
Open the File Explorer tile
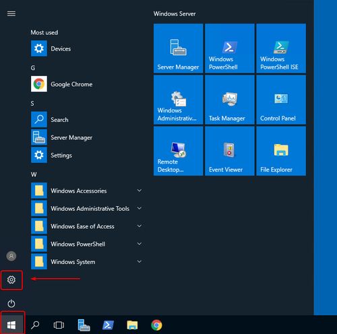[x=281, y=151]
